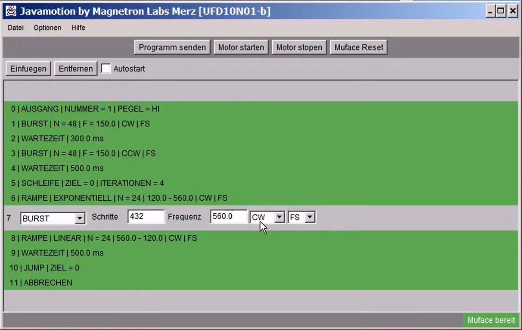Viewport: 522px width, 330px height.
Task: Select line 2 WARTEZEIT 300.0 ms
Action: tap(261, 138)
